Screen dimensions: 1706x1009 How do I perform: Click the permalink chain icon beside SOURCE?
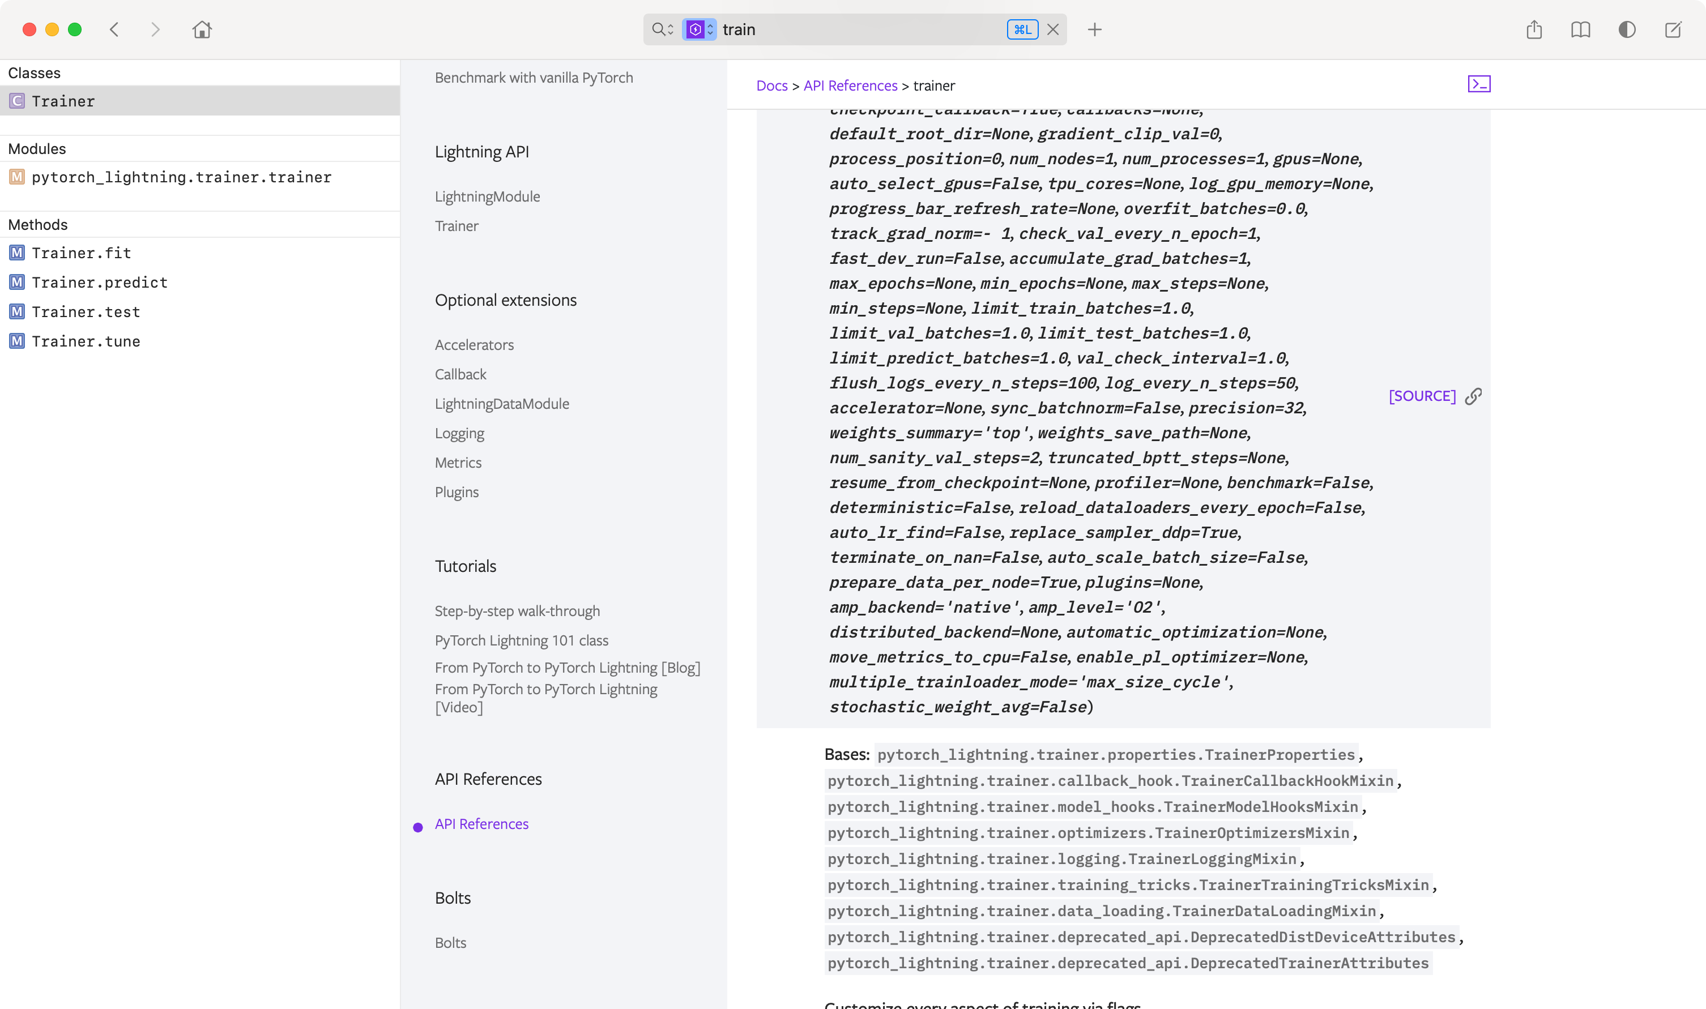coord(1473,396)
